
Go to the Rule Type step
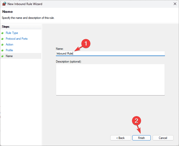tap(12, 33)
